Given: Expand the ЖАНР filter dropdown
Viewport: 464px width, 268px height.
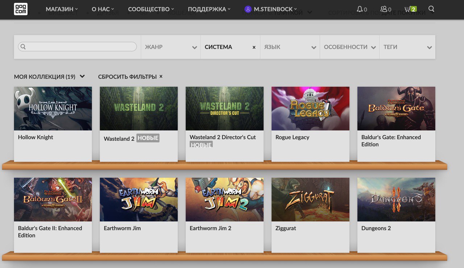Looking at the screenshot, I should (171, 47).
